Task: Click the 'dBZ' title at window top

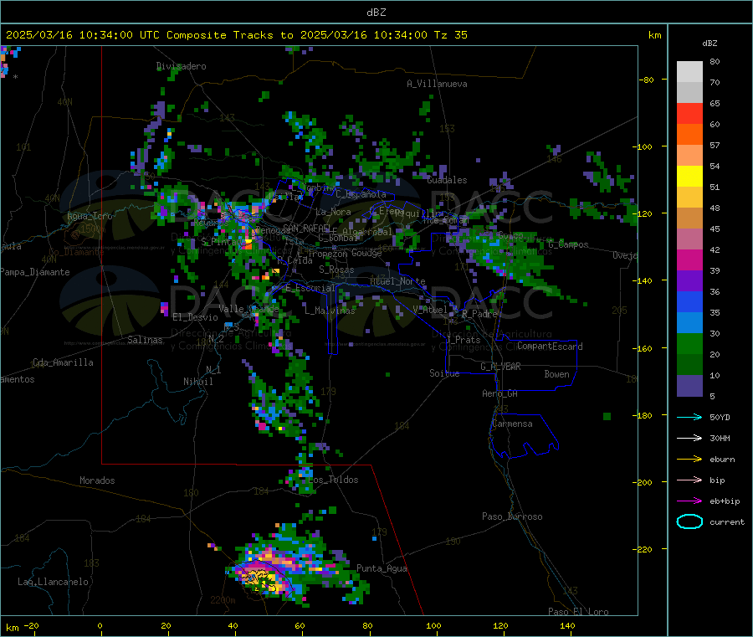Action: (x=376, y=13)
